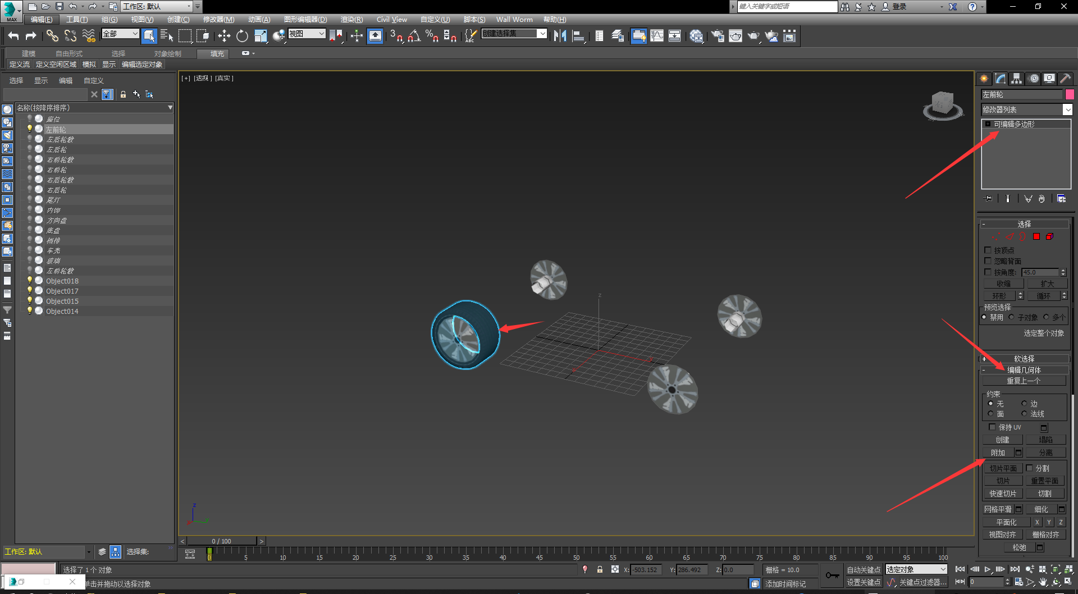
Task: Select Polygon sub-object level red square
Action: pyautogui.click(x=1036, y=237)
